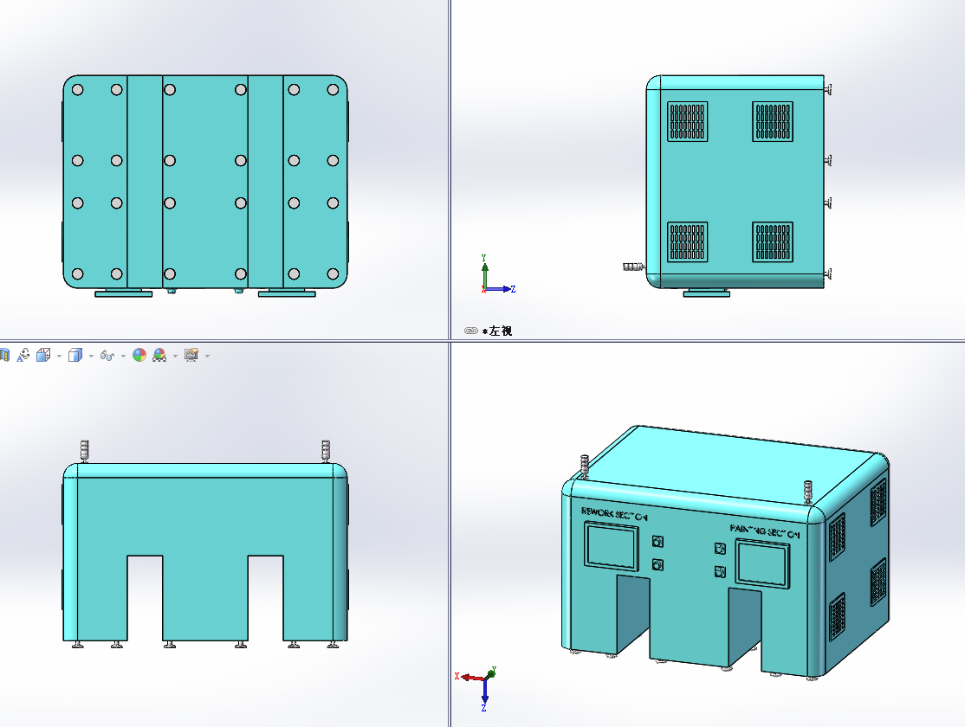
Task: Select the lower-right vent grille in side view
Action: coord(773,241)
